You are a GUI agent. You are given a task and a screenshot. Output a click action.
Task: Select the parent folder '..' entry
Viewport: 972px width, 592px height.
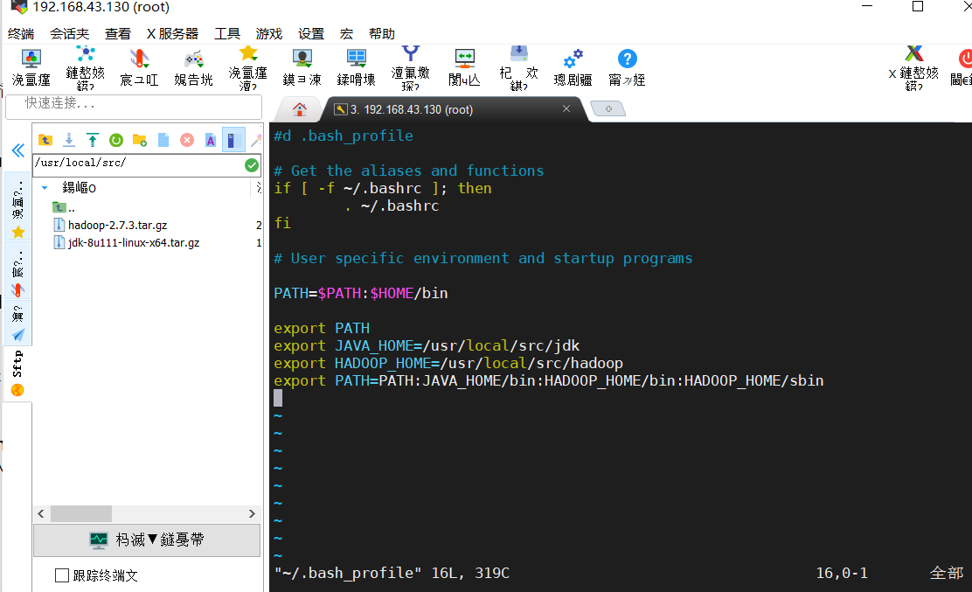pyautogui.click(x=64, y=207)
